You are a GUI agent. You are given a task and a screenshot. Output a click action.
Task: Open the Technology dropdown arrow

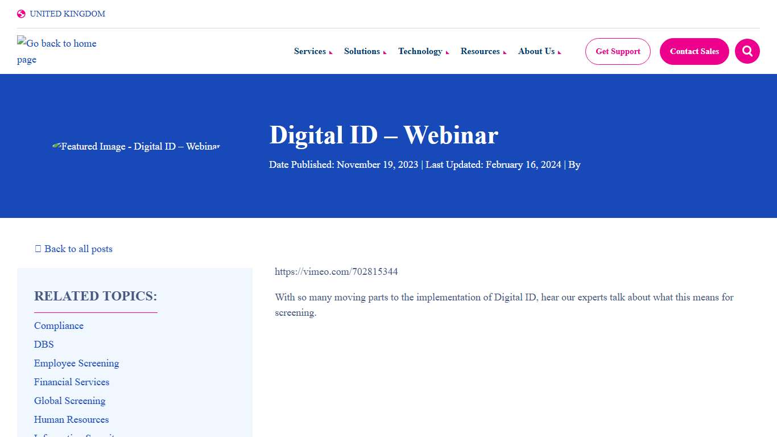(447, 52)
